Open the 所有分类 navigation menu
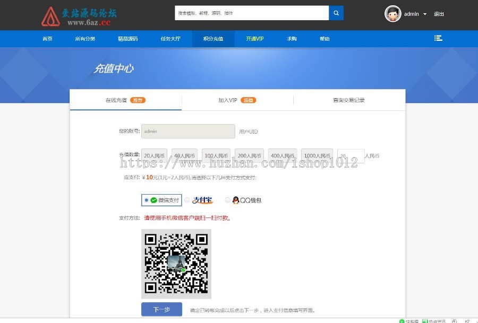This screenshot has width=478, height=323. click(x=85, y=39)
